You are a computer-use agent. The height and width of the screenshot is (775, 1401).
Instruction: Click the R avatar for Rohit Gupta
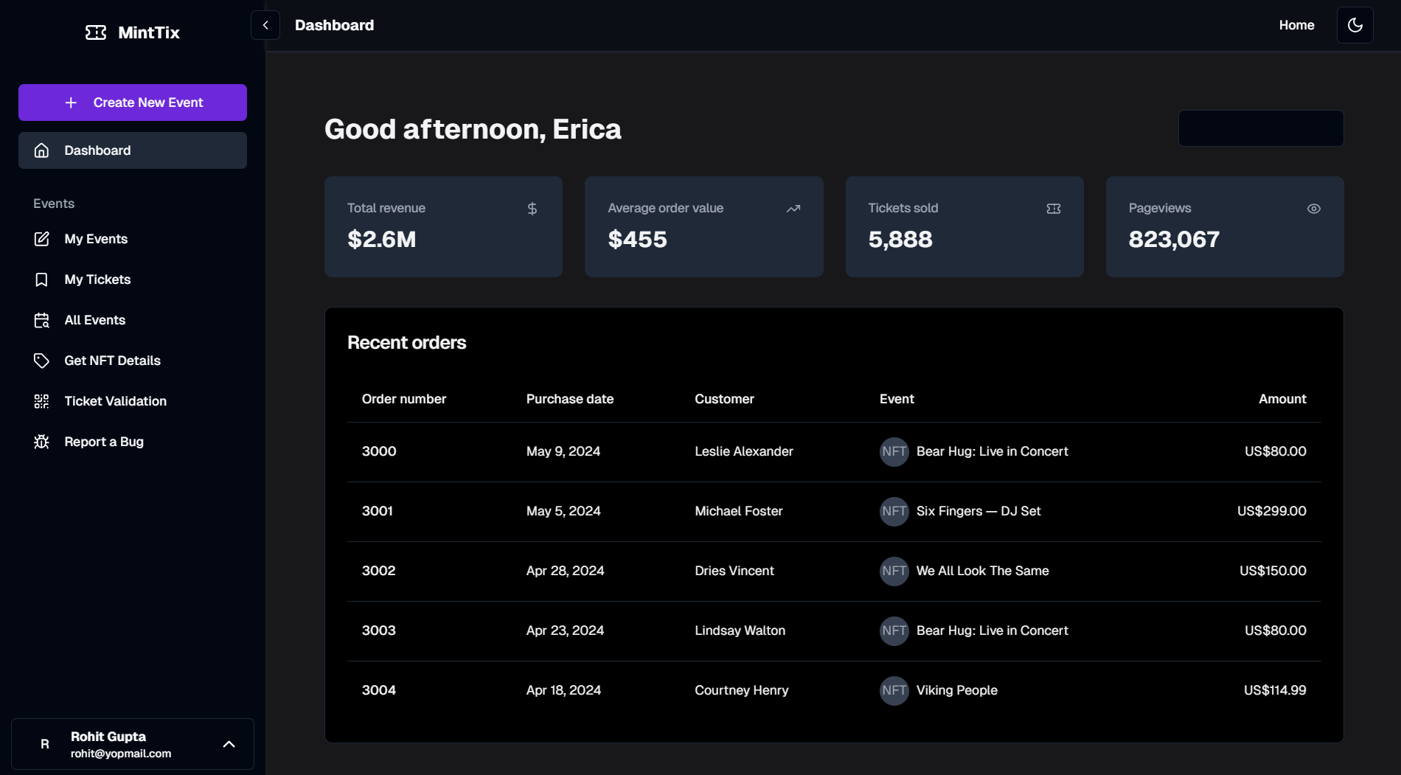tap(45, 744)
